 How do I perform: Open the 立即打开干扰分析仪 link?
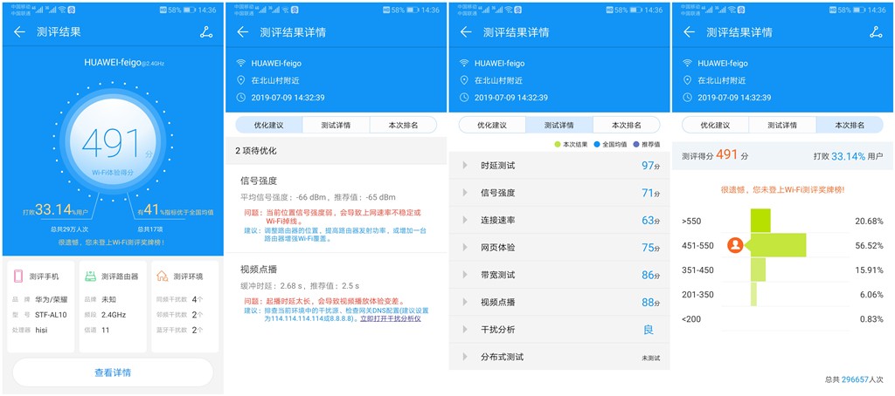click(390, 319)
